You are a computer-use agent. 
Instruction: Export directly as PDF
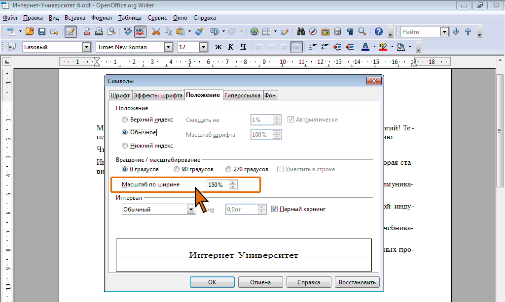[87, 31]
